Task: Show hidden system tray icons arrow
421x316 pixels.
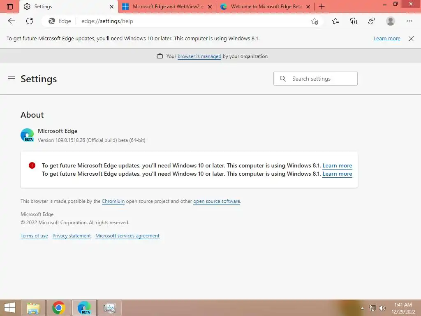Action: (362, 308)
